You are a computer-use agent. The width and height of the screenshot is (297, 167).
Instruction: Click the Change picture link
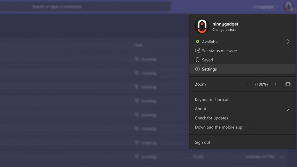pyautogui.click(x=224, y=29)
